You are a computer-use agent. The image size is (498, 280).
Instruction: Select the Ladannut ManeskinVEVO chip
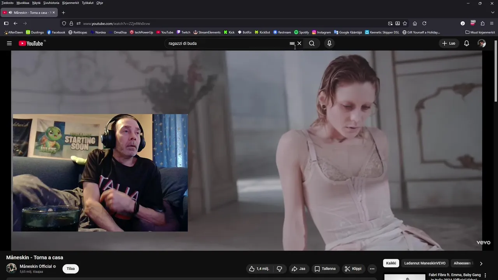pyautogui.click(x=425, y=263)
